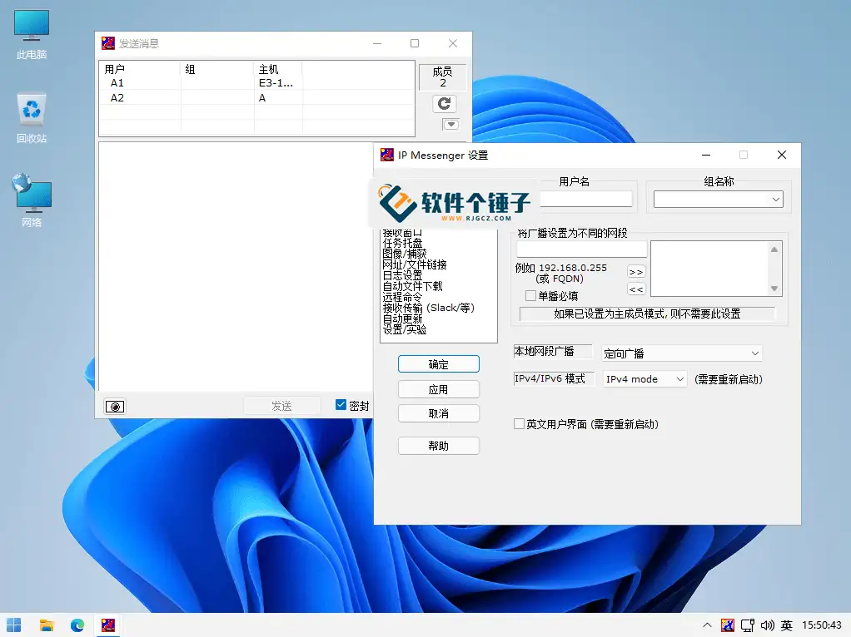Open the 定向广播 broadcast mode dropdown
851x637 pixels.
coord(682,353)
